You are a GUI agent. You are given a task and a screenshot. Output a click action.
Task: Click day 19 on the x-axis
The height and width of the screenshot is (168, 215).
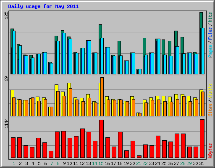pyautogui.click(x=126, y=163)
